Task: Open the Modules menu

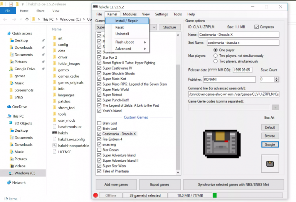Action: pyautogui.click(x=129, y=14)
